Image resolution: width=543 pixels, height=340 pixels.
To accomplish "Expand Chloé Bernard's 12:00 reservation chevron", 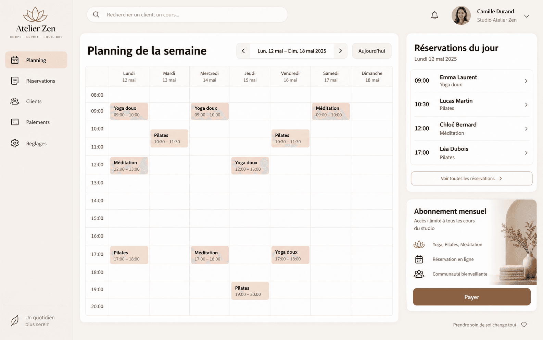I will 526,129.
